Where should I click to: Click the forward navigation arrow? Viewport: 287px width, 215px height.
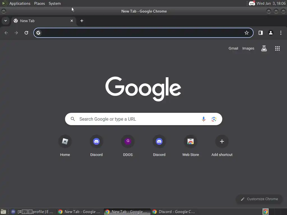pos(16,33)
